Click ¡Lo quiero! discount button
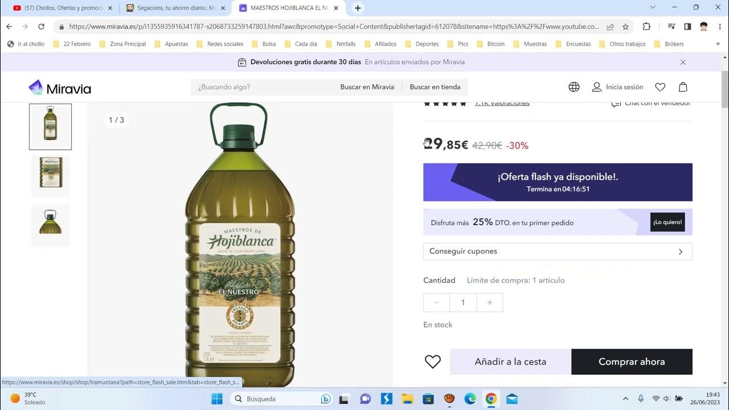This screenshot has width=729, height=410. pyautogui.click(x=667, y=222)
